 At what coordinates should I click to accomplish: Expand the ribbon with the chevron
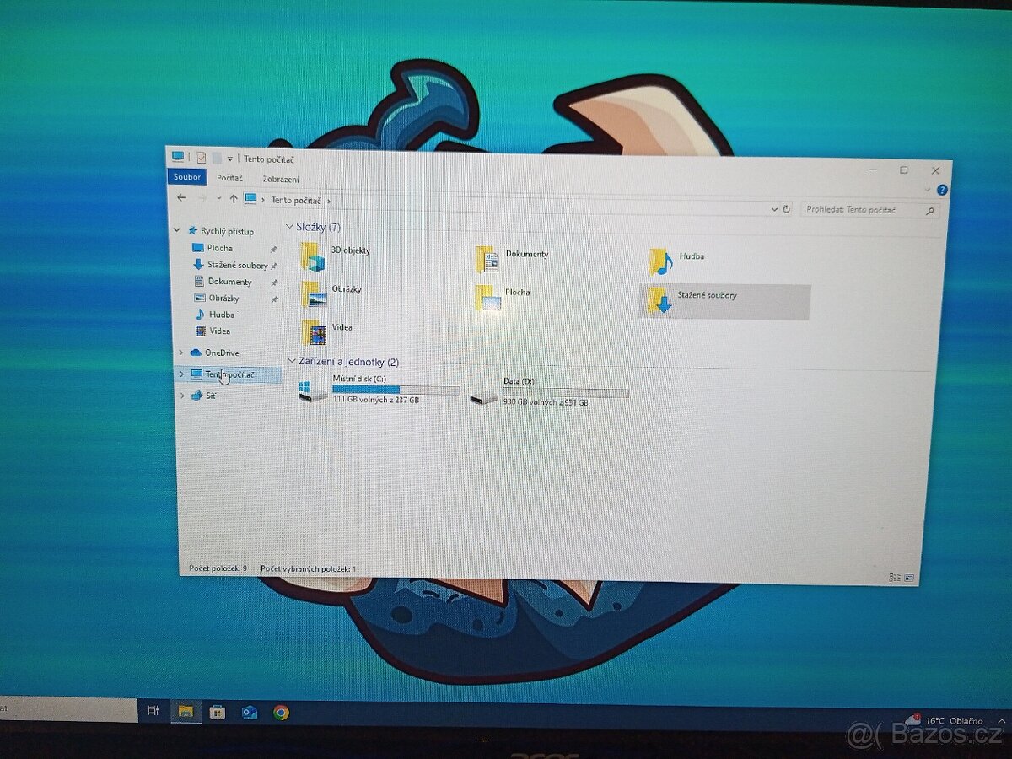[x=928, y=190]
